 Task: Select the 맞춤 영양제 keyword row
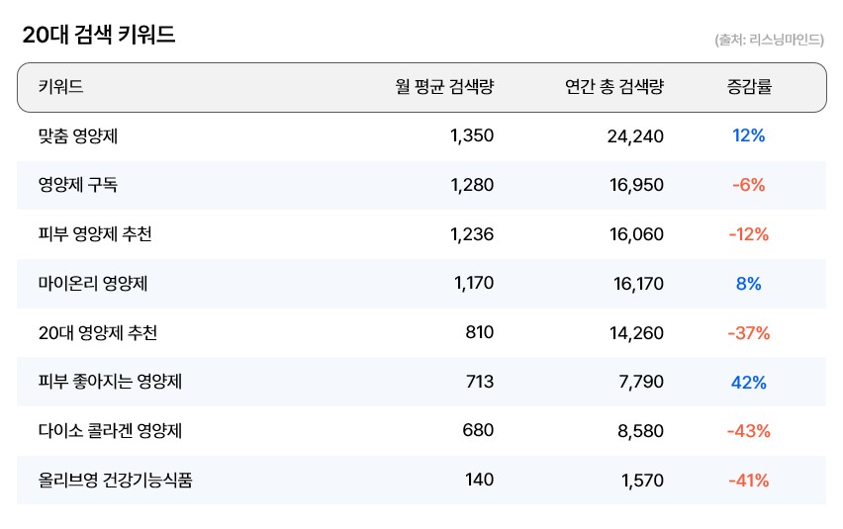(x=84, y=135)
